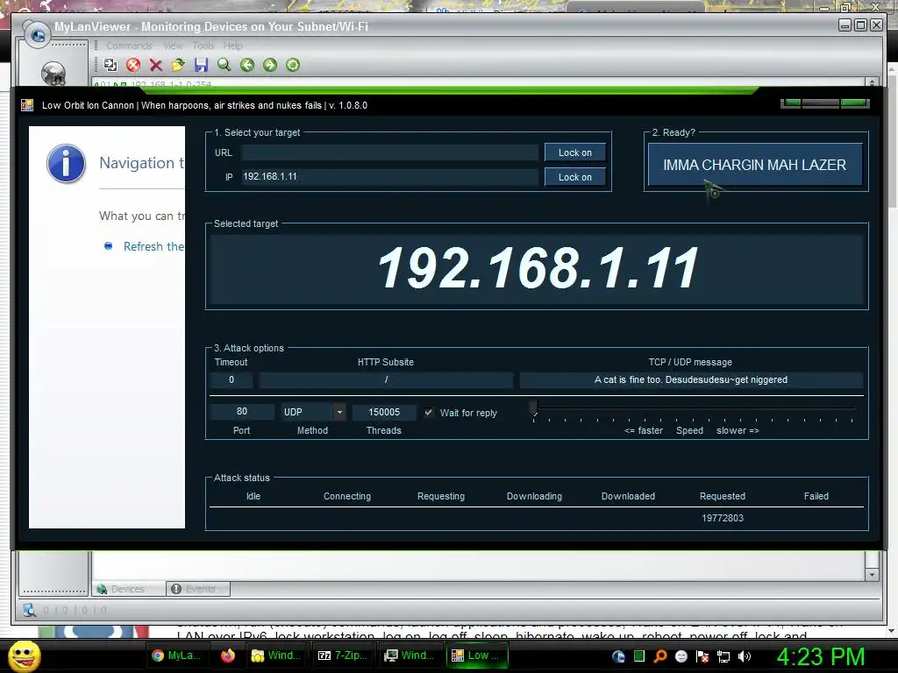Open the Tools menu in MyLanViewer
This screenshot has height=673, width=898.
(203, 46)
